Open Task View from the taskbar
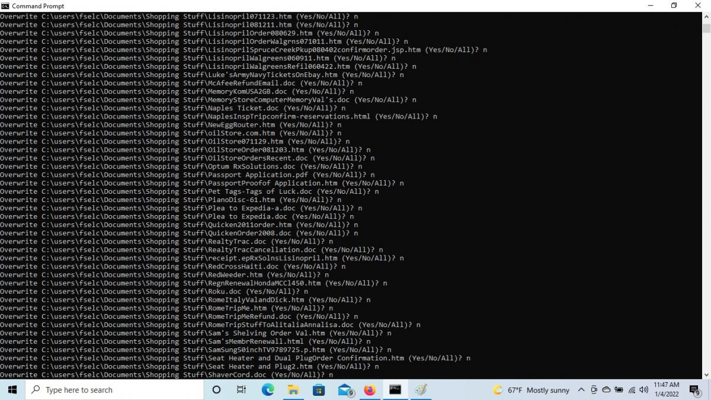 (241, 389)
